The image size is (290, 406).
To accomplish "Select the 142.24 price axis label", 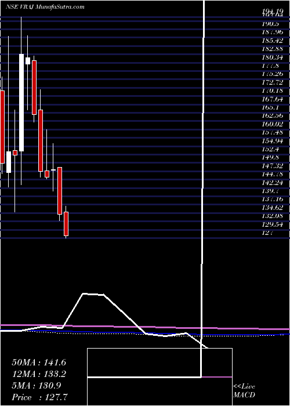I will [x=272, y=182].
